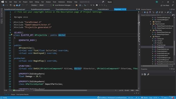Click the editor horizontal scrollbar thumb

coord(61,90)
